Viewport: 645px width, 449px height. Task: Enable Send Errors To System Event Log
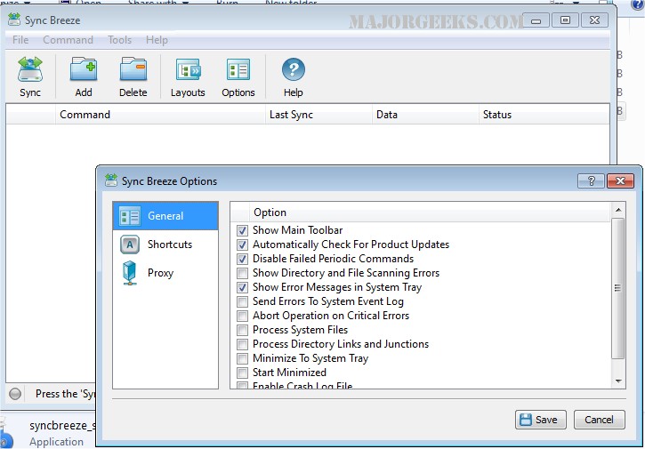coord(243,301)
